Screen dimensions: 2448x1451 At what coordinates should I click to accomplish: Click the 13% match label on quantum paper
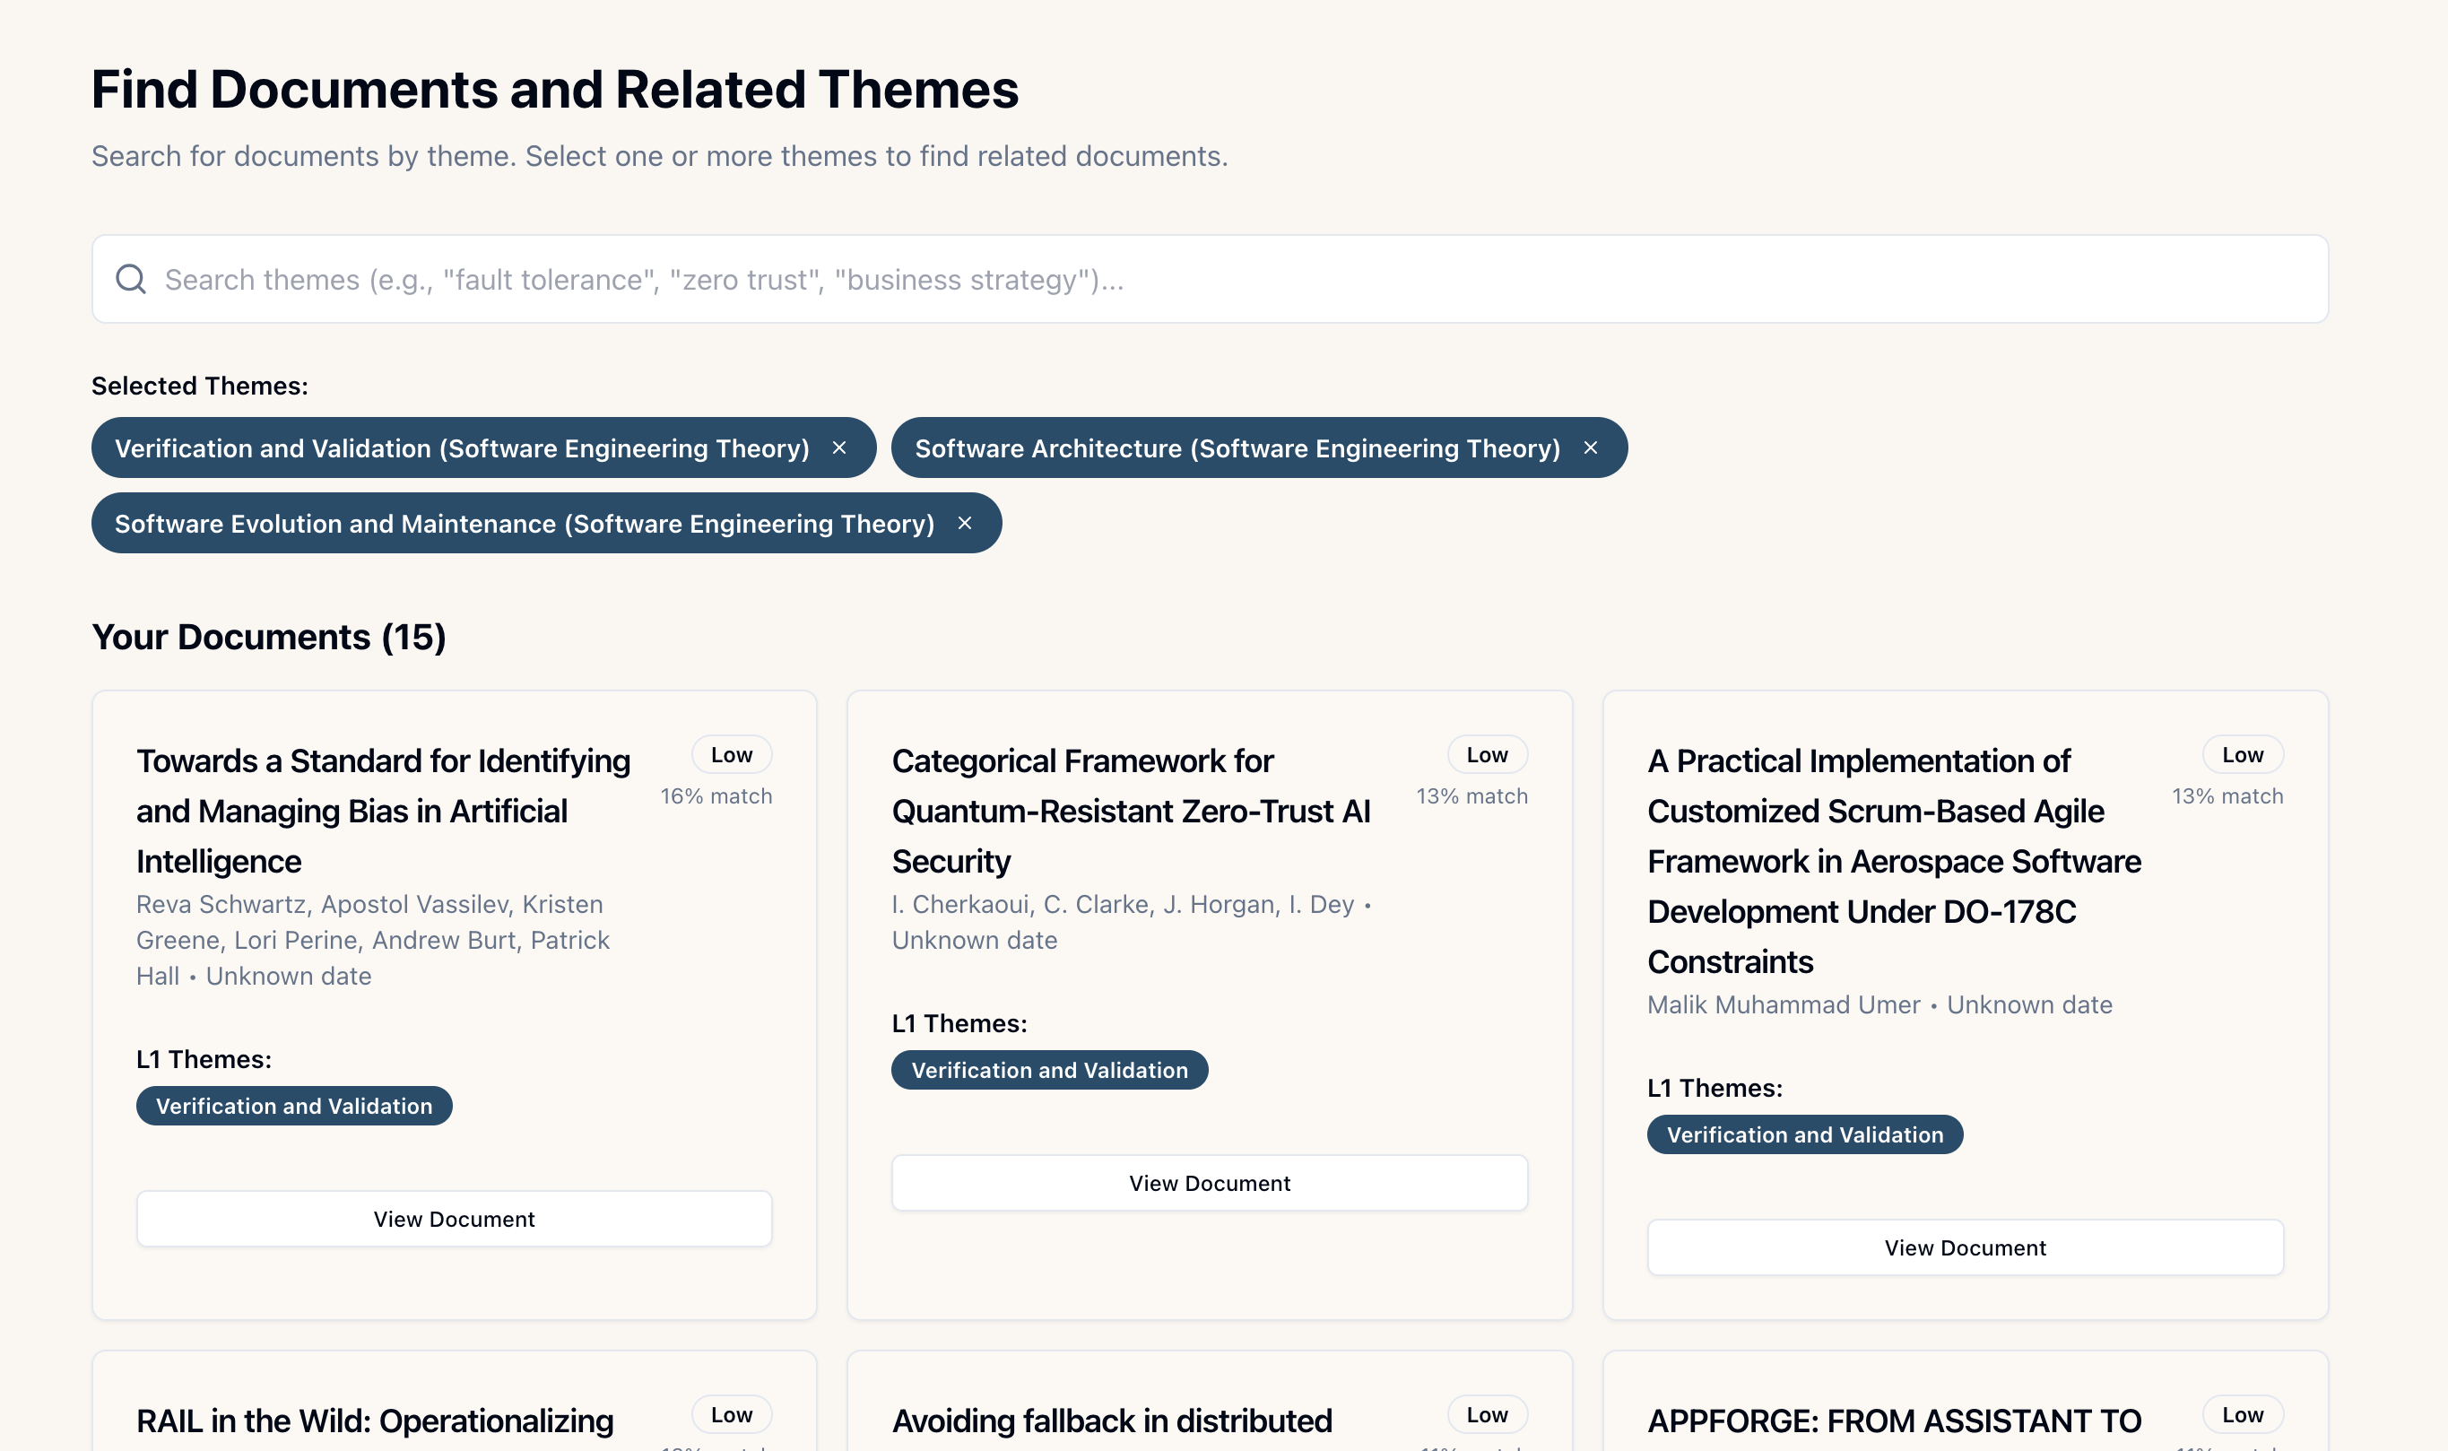click(1471, 795)
